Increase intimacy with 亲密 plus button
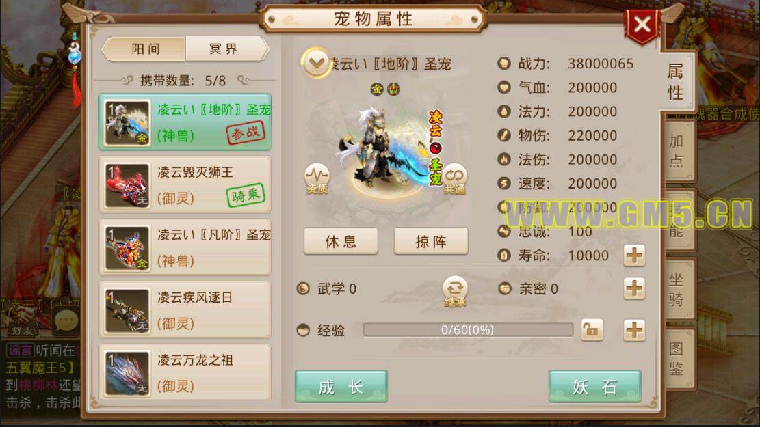 pos(634,289)
